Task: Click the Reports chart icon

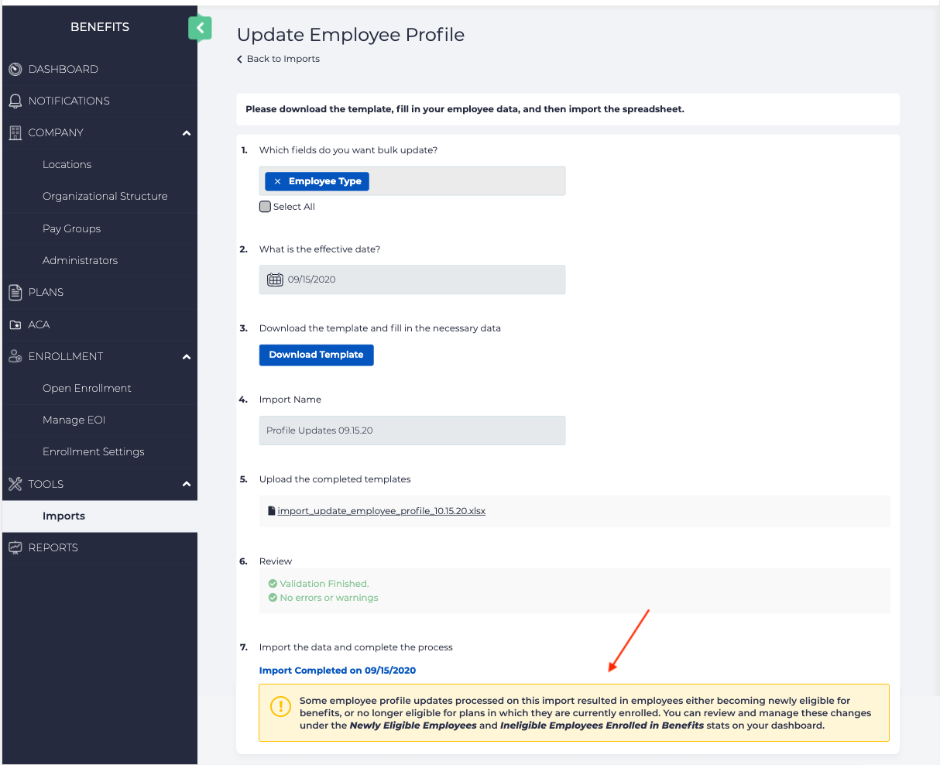Action: [x=15, y=547]
